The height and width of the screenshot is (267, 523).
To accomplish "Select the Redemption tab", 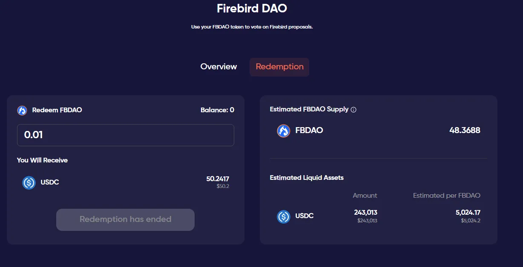I will (279, 67).
